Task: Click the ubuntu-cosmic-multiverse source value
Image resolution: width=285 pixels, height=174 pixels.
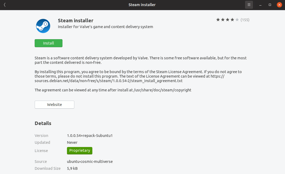Action: (90, 162)
